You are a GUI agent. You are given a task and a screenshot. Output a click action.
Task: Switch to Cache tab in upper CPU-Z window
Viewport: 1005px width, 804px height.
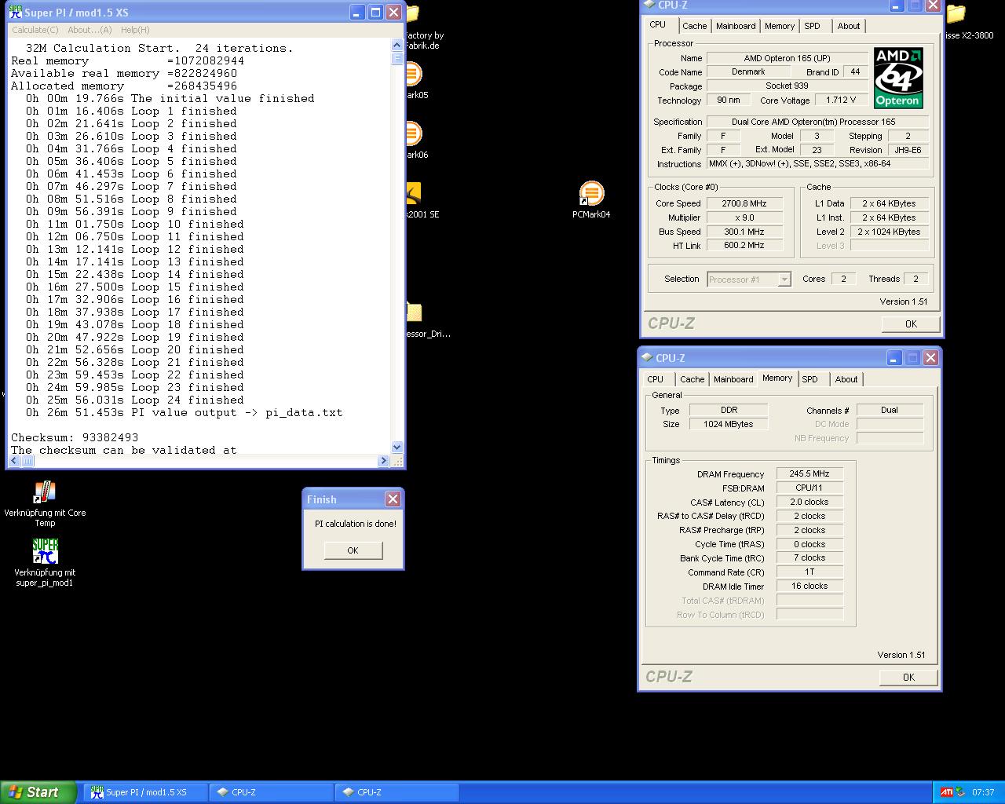click(x=694, y=26)
